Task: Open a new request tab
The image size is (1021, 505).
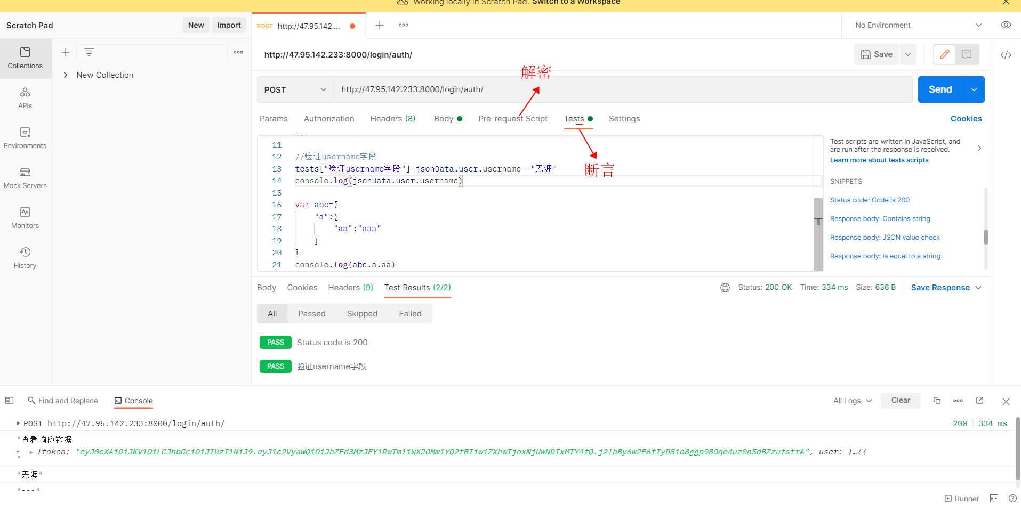Action: (380, 25)
